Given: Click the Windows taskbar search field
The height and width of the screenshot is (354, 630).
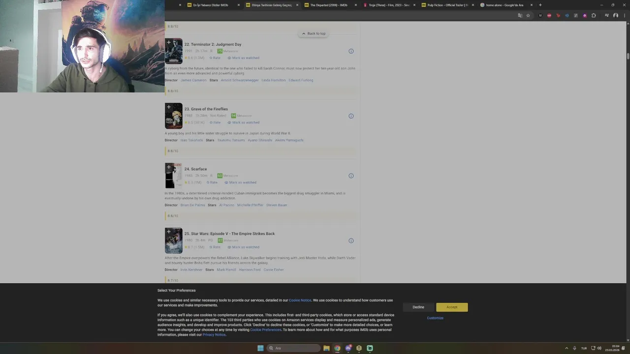Looking at the screenshot, I should pos(293,348).
